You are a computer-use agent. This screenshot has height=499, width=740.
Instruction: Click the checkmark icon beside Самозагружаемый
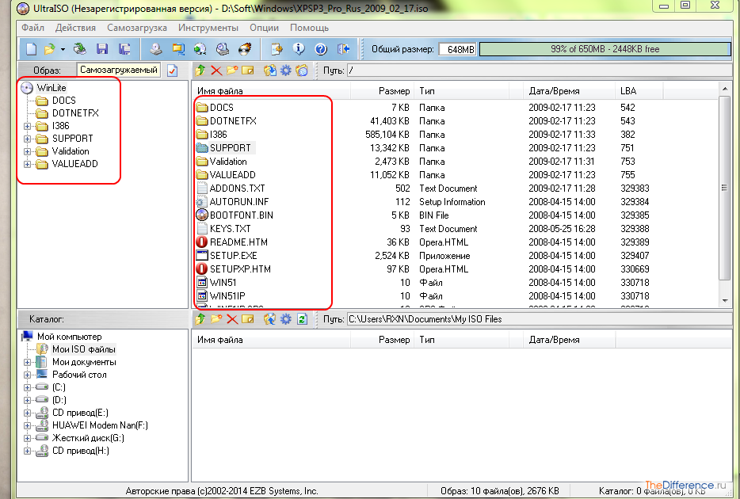172,70
